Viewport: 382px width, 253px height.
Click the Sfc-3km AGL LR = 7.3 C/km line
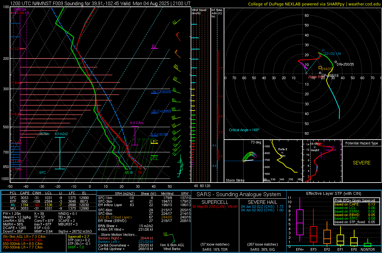click(24, 237)
